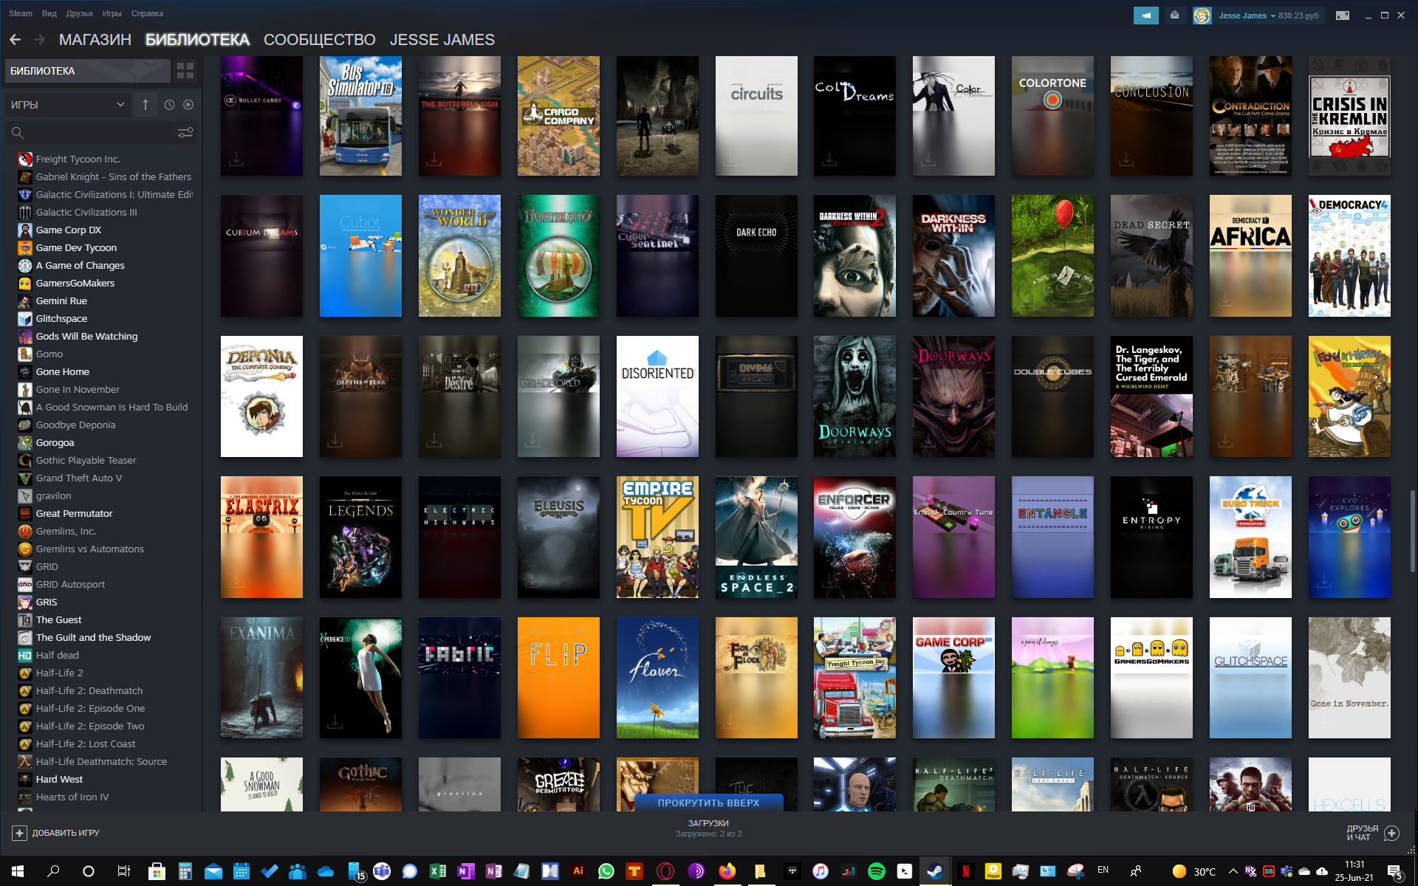Click the search magnifier icon in library
Viewport: 1418px width, 886px height.
[x=18, y=133]
